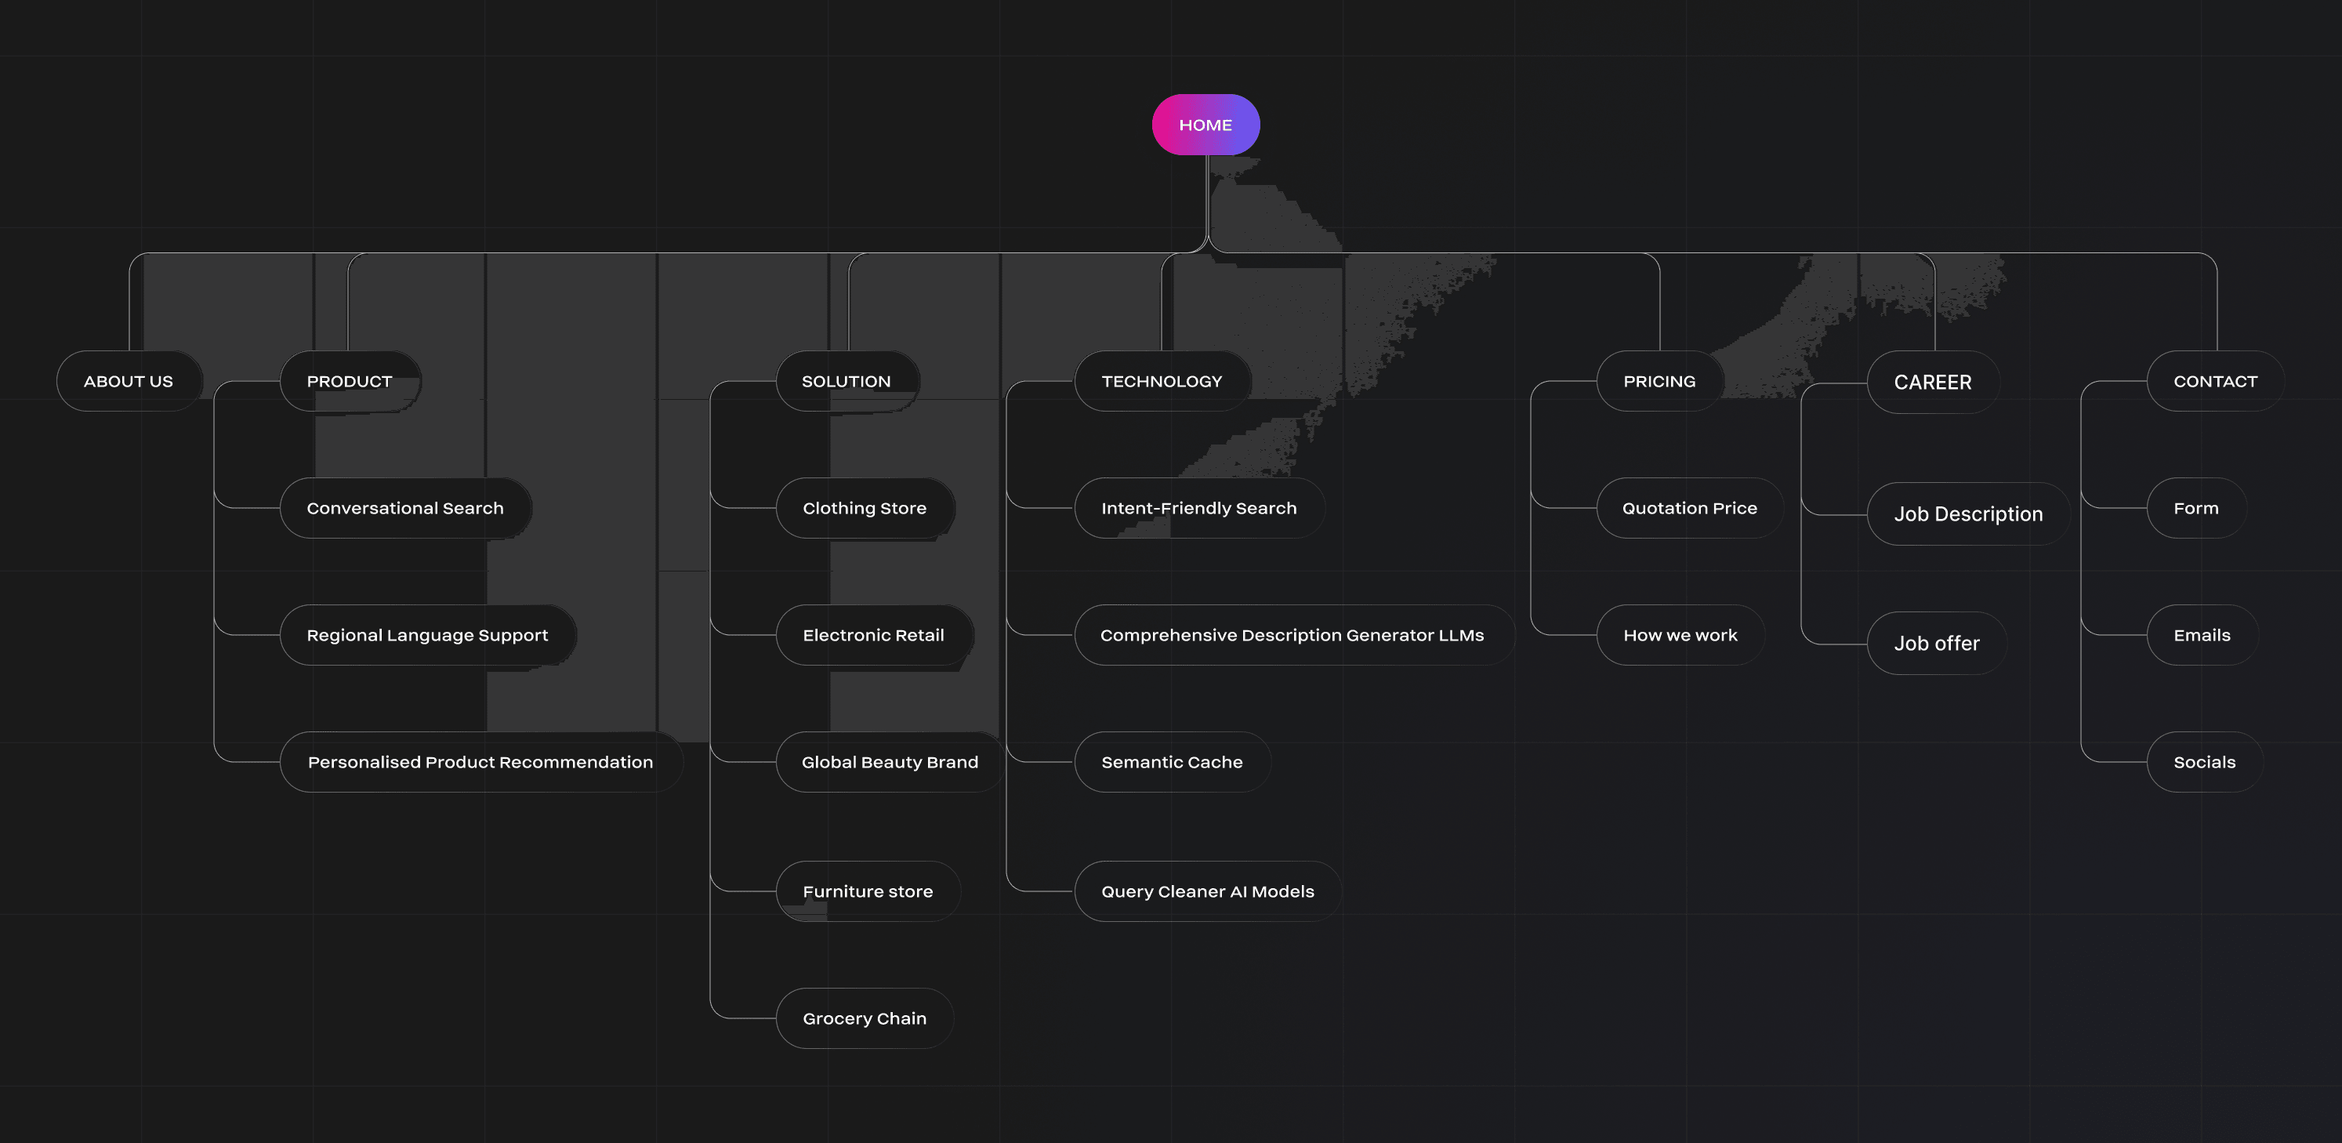Click the CONTACT node

(2215, 381)
